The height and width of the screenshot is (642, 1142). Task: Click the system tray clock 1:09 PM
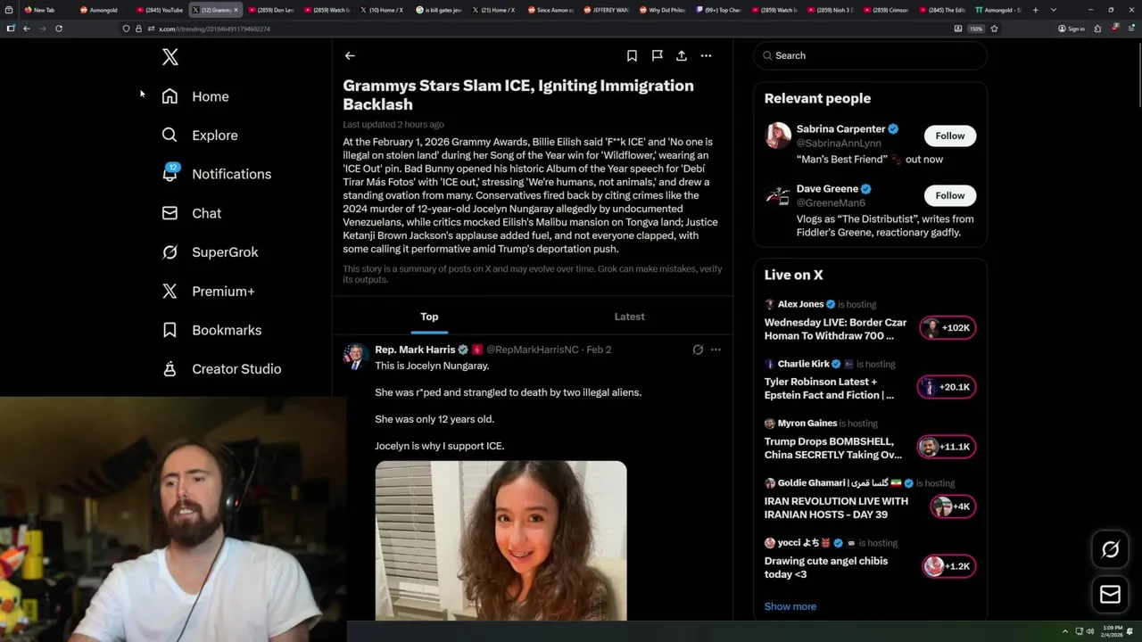[x=1112, y=630]
